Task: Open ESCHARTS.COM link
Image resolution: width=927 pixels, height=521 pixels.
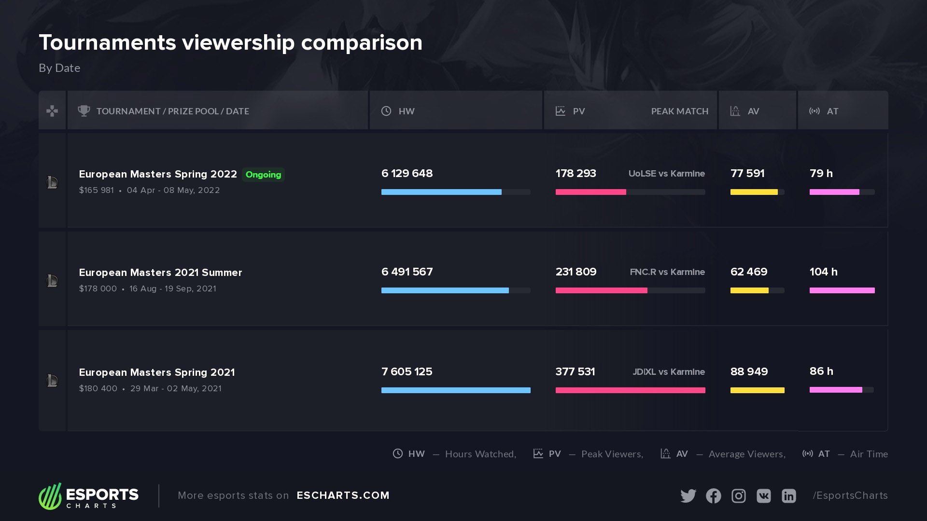Action: [343, 495]
